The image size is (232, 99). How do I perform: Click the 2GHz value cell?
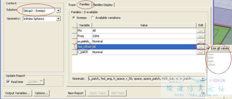tap(144, 36)
